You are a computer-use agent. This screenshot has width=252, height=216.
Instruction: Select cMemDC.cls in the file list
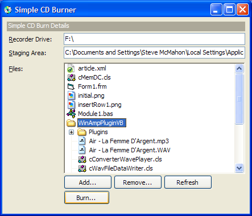coord(94,77)
